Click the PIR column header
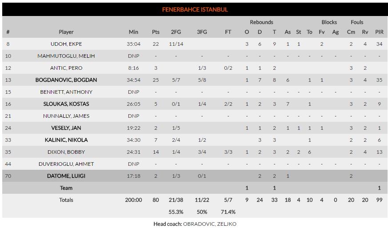The width and height of the screenshot is (388, 232). coord(379,32)
